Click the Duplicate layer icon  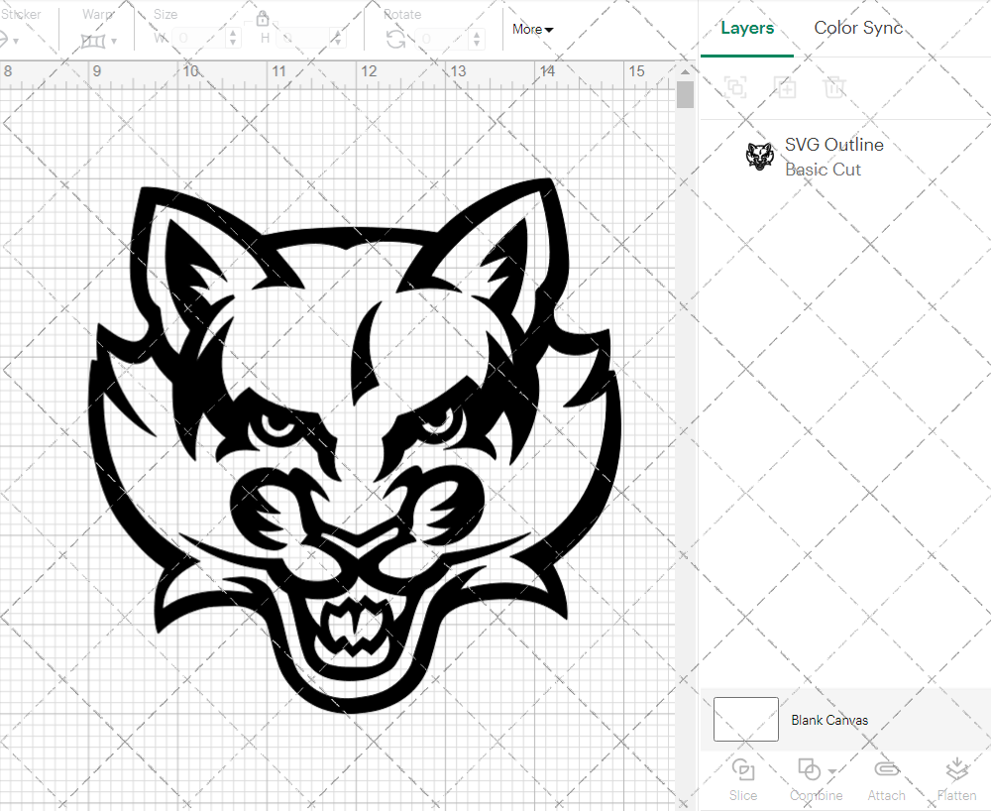785,87
